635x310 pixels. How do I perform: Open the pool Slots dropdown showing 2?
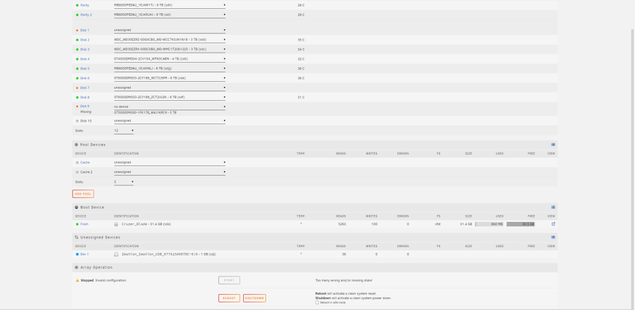tap(124, 182)
